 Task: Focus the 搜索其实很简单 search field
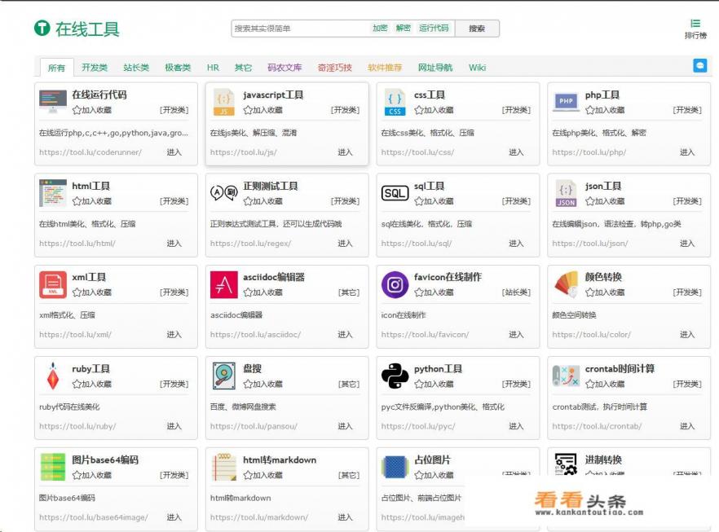(298, 29)
